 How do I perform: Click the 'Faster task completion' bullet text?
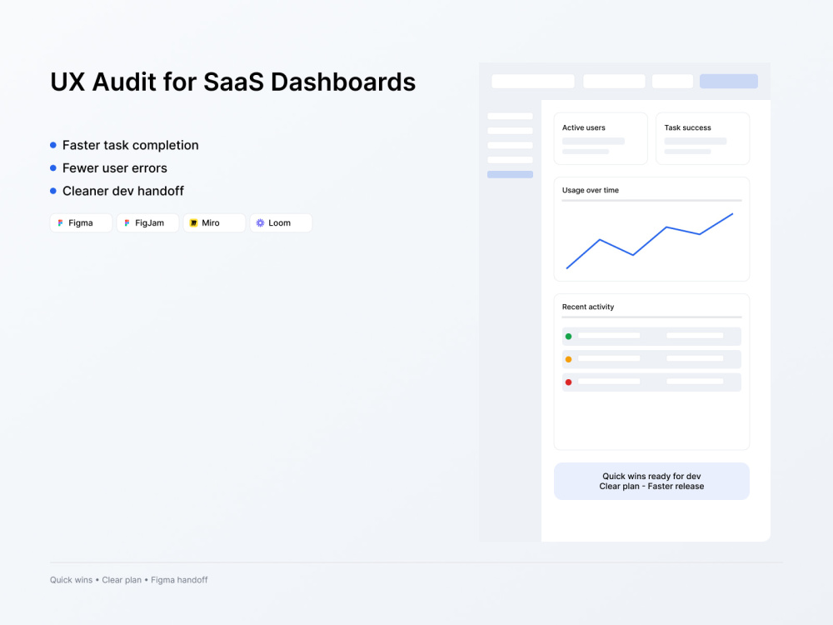[131, 145]
